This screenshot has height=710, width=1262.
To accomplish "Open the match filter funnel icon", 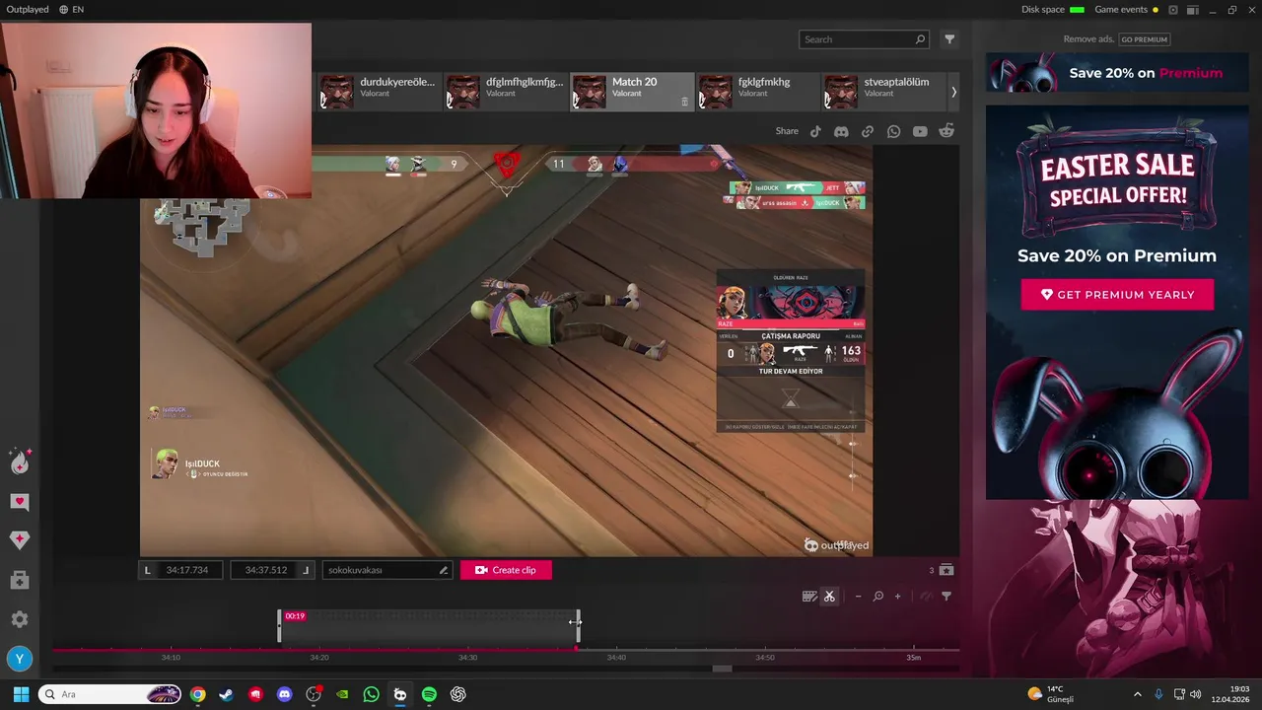I will [949, 39].
